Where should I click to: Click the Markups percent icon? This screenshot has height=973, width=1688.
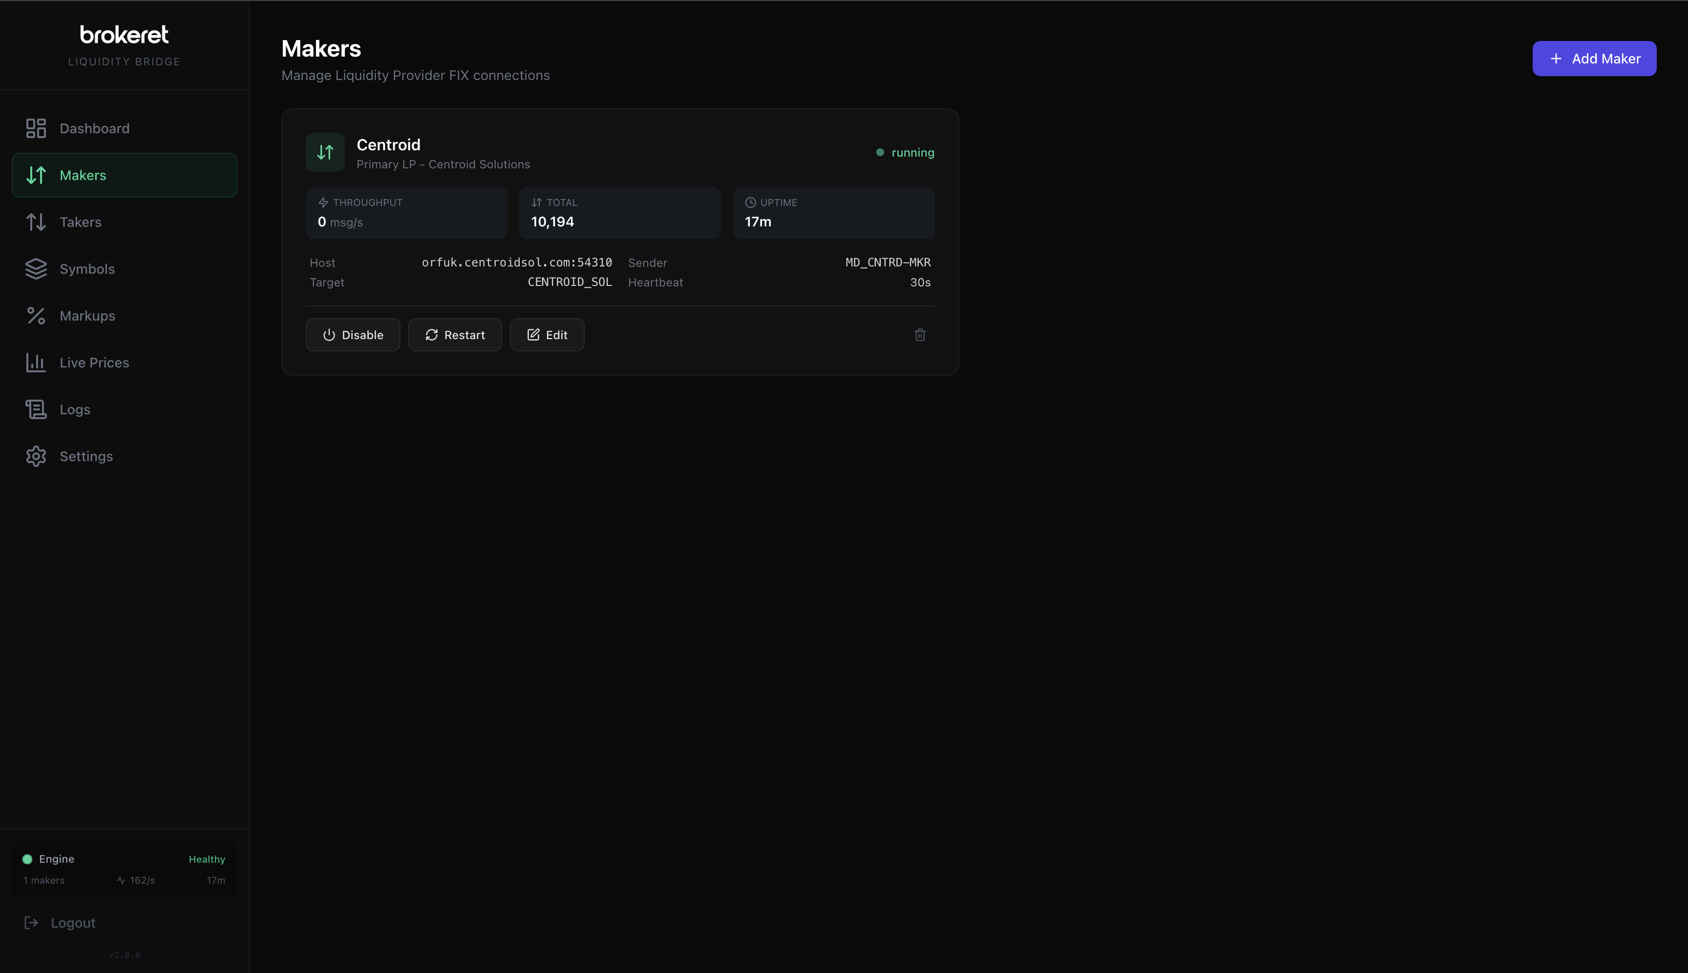(x=36, y=315)
